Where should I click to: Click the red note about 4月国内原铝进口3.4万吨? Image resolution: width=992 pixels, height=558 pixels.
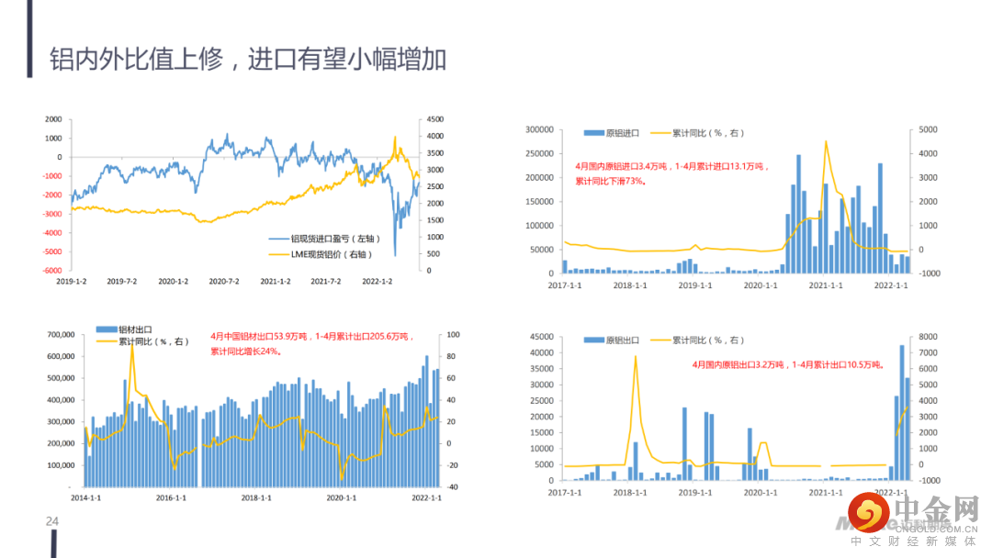(x=671, y=173)
